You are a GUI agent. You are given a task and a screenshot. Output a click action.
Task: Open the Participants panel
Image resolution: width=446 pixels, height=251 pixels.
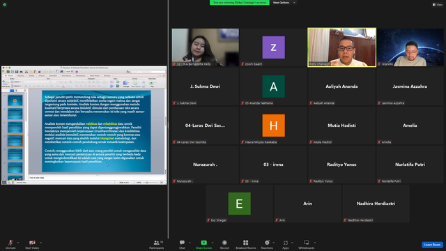(x=157, y=244)
